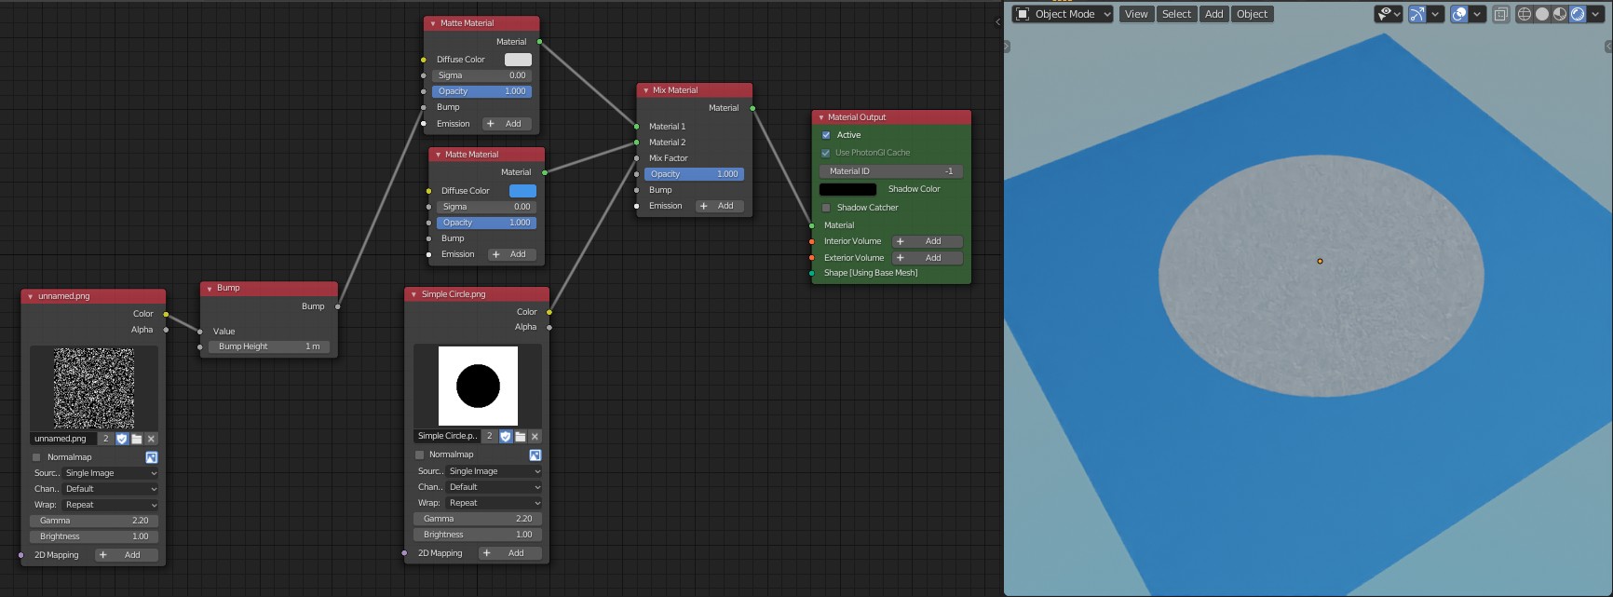Open Wrap dropdown on Simple Circle.png node

493,503
